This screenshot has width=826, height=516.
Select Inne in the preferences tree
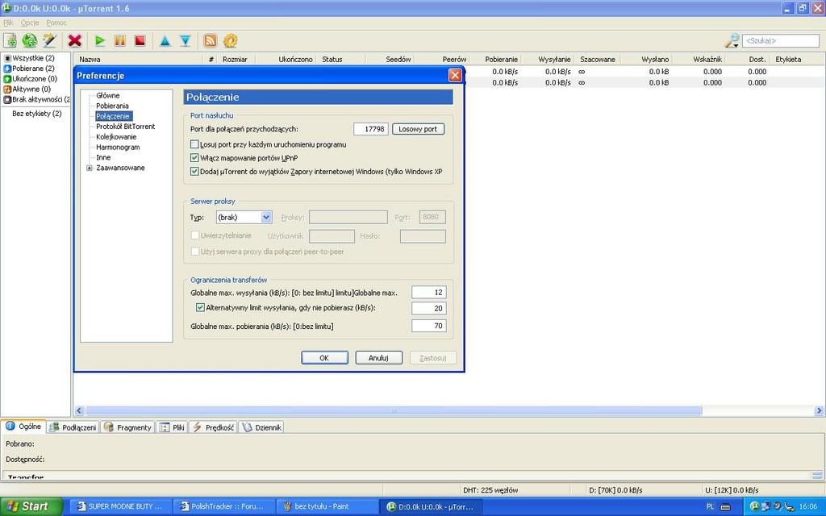pos(103,157)
